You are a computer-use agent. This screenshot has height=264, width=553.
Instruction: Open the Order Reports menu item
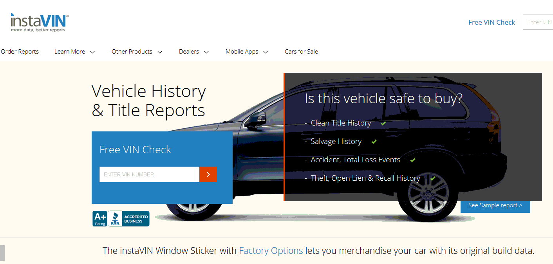(20, 52)
